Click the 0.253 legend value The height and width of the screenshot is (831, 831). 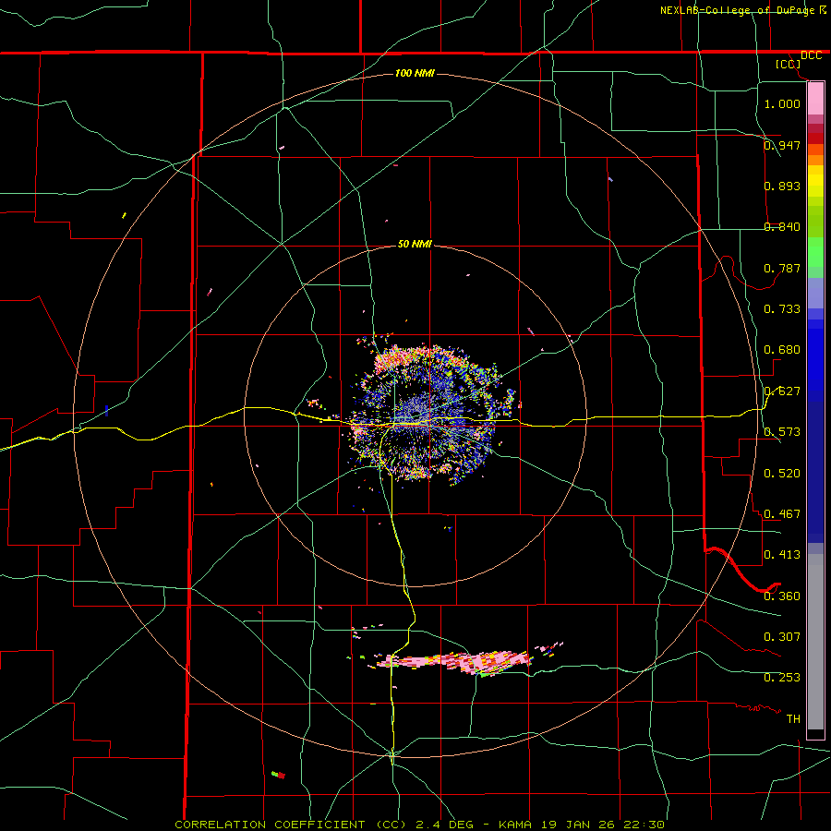click(782, 678)
